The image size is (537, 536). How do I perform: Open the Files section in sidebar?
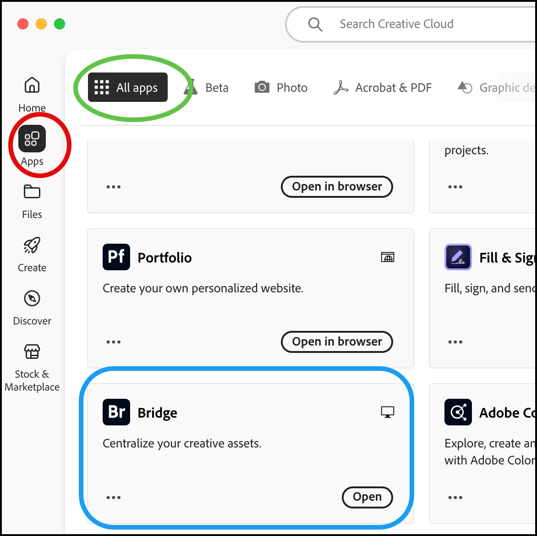click(32, 201)
